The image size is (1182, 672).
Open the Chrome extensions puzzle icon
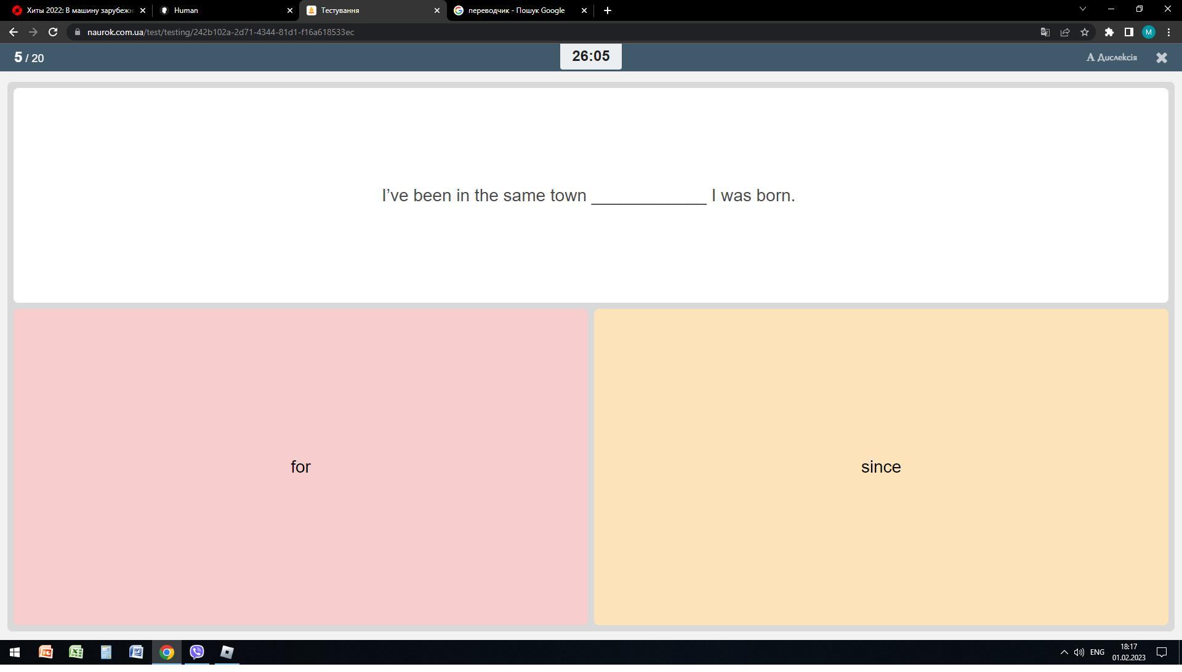pyautogui.click(x=1109, y=32)
